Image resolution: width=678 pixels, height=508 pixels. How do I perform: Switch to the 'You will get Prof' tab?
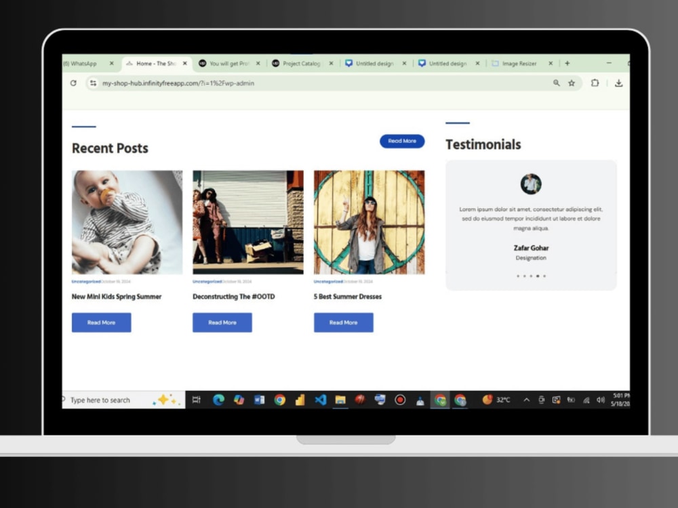click(x=229, y=64)
